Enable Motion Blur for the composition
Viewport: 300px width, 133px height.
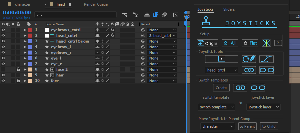click(164, 15)
